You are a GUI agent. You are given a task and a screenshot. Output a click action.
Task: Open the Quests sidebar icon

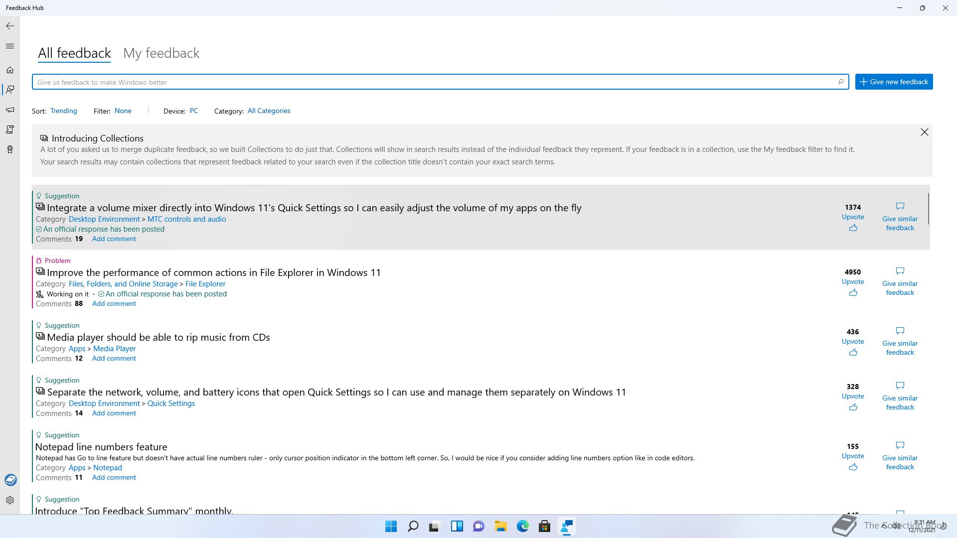pyautogui.click(x=10, y=130)
